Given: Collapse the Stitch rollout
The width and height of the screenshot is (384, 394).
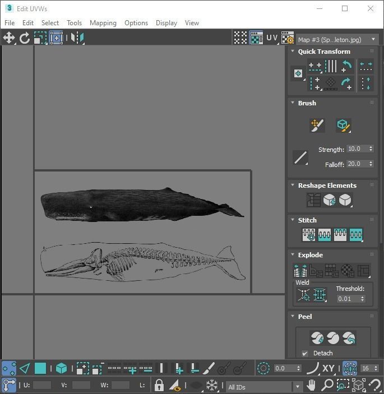Looking at the screenshot, I should coord(293,220).
